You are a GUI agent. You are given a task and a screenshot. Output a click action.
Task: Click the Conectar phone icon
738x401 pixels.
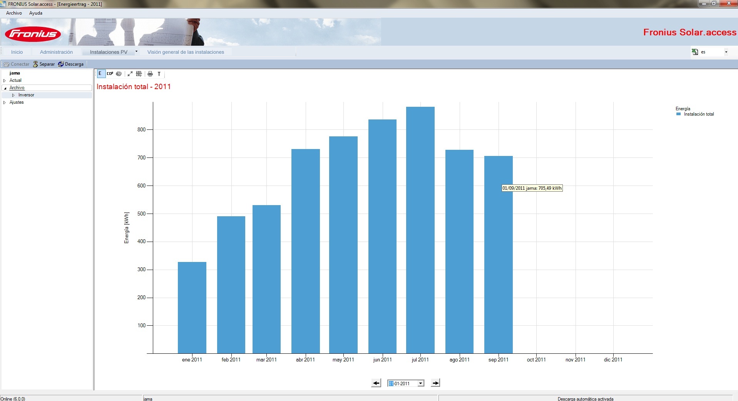7,64
